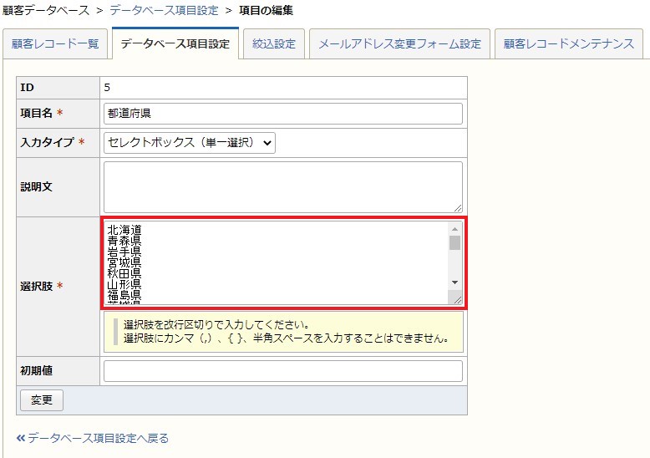Go to 顧客レコードメンテナンス tab
The height and width of the screenshot is (458, 650).
point(569,43)
